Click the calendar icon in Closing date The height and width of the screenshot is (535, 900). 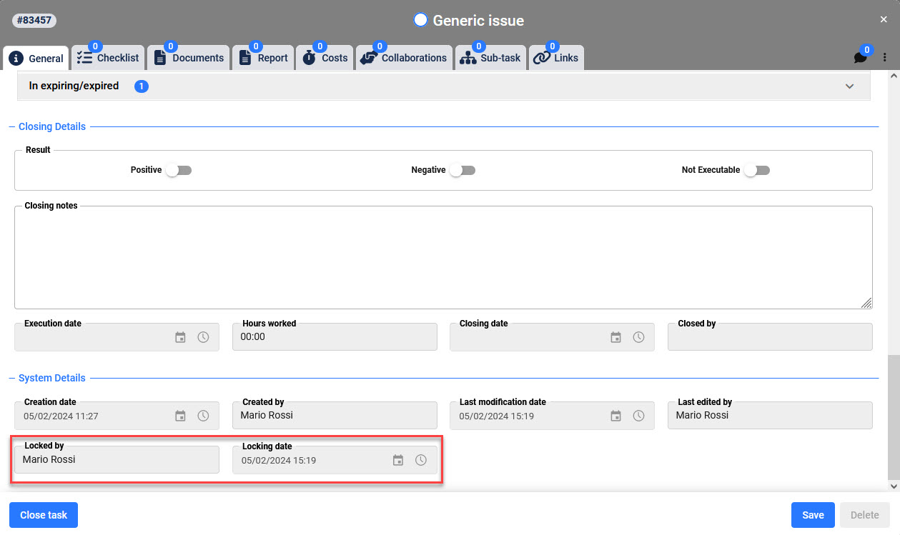(615, 337)
